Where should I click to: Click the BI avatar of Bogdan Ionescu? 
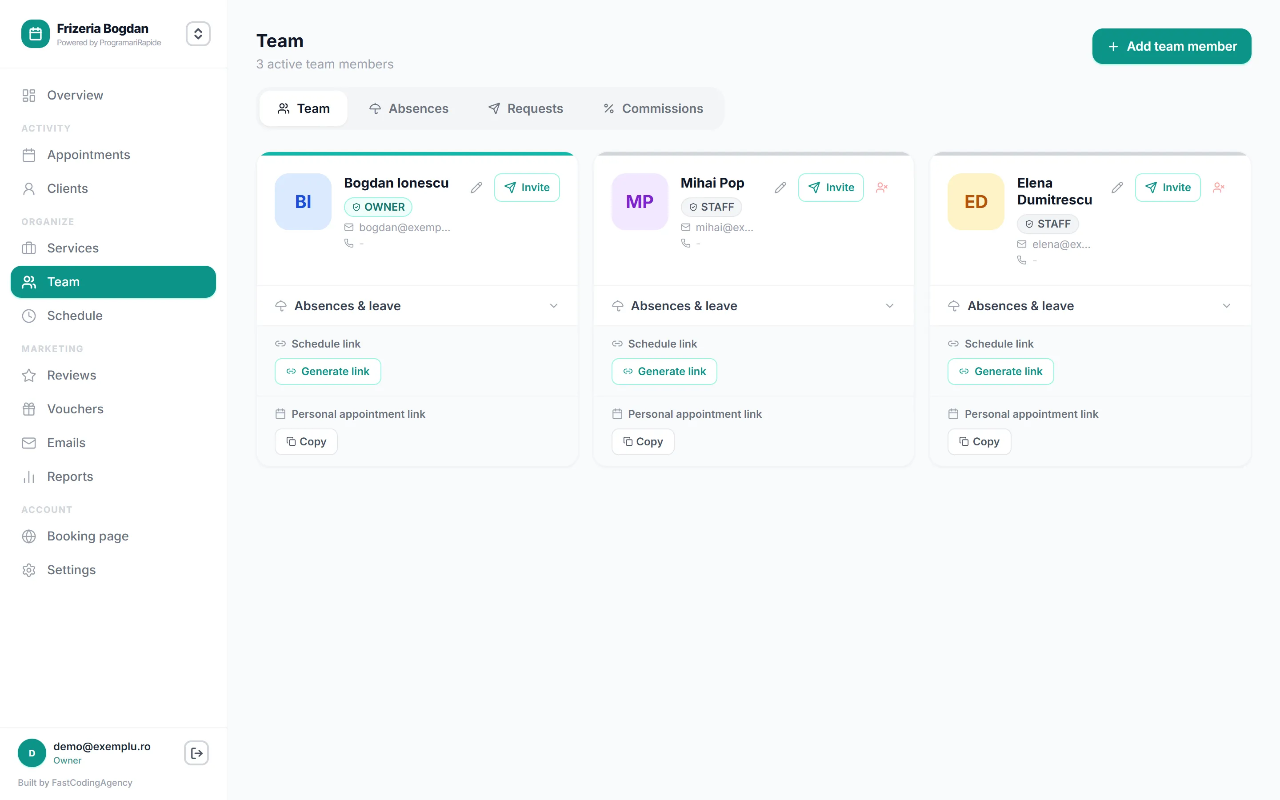303,202
